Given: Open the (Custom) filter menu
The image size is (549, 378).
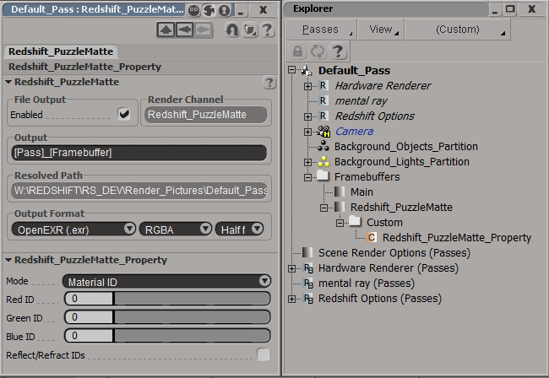Looking at the screenshot, I should pos(457,30).
